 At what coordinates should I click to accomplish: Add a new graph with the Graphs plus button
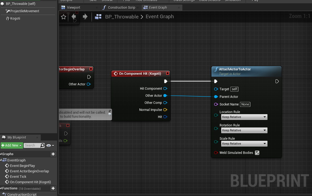pos(53,154)
